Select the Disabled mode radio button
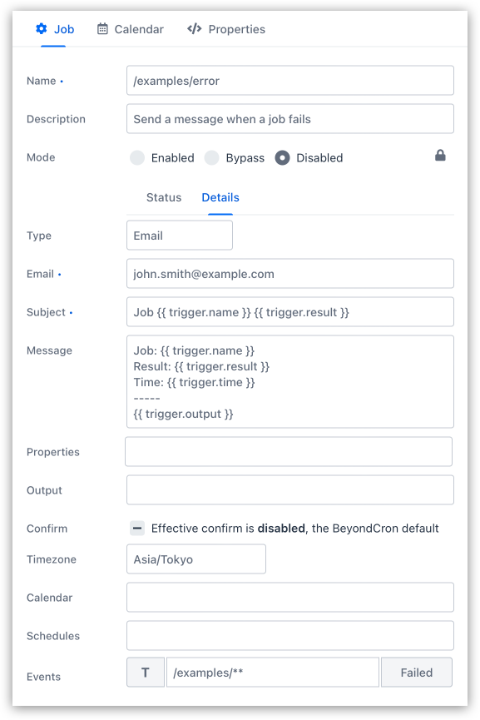The width and height of the screenshot is (480, 720). pos(282,158)
